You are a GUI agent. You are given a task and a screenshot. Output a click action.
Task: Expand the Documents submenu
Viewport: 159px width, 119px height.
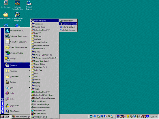(17, 76)
